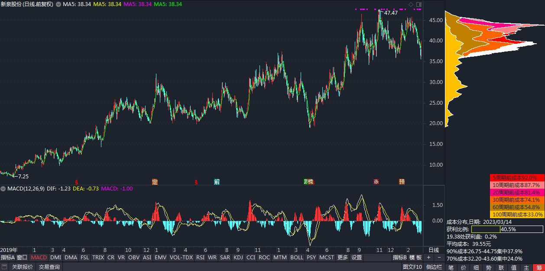Click the 预 event marker below chart
This screenshot has height=271, width=545.
pos(402,182)
